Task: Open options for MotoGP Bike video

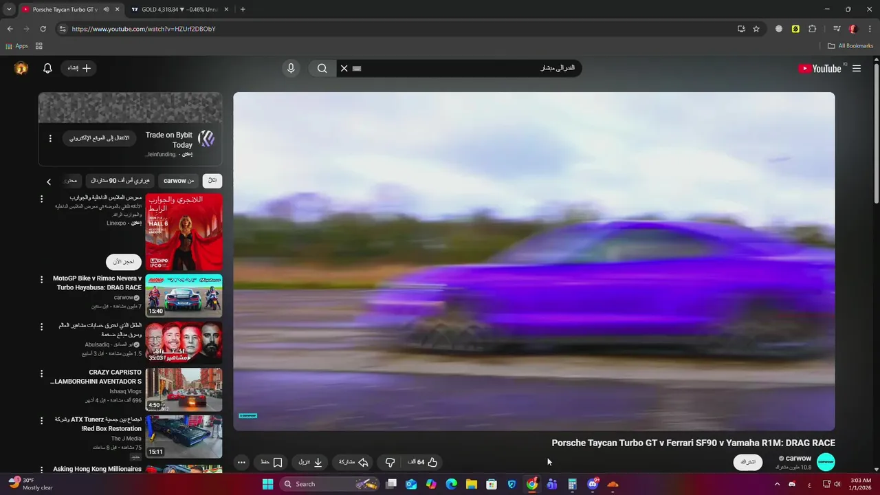Action: coord(41,280)
